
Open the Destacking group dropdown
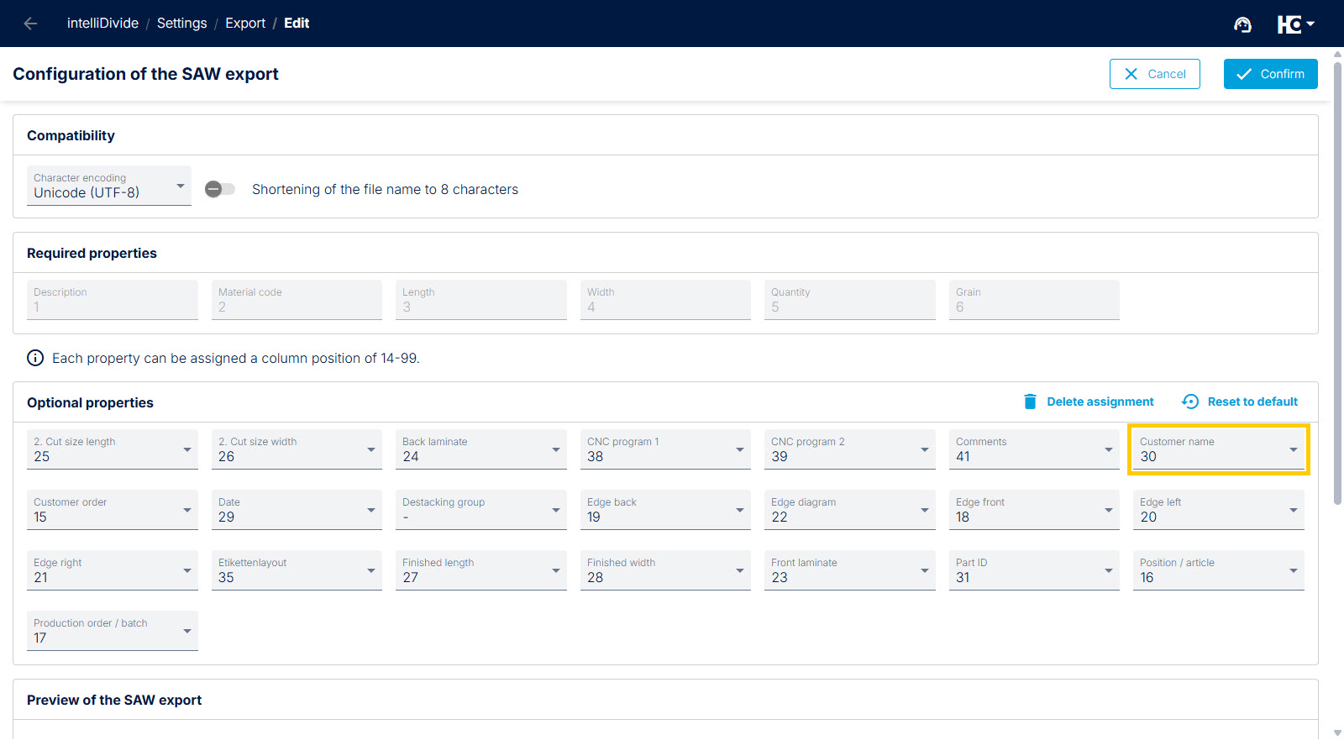tap(481, 510)
